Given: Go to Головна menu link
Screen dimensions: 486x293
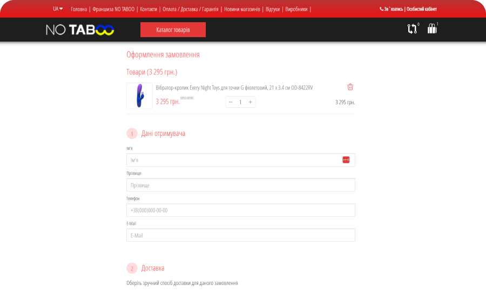Looking at the screenshot, I should (x=79, y=9).
